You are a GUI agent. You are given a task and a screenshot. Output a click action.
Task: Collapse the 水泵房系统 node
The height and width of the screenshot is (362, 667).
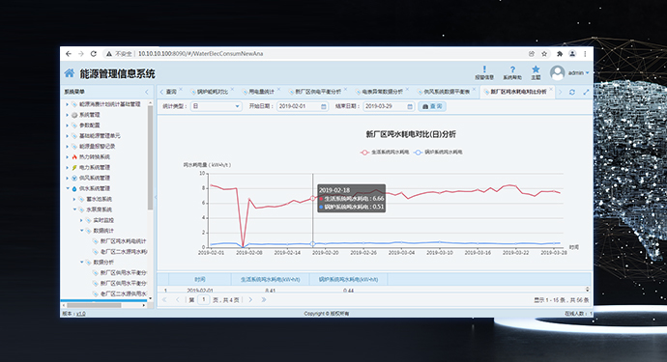[x=74, y=209]
